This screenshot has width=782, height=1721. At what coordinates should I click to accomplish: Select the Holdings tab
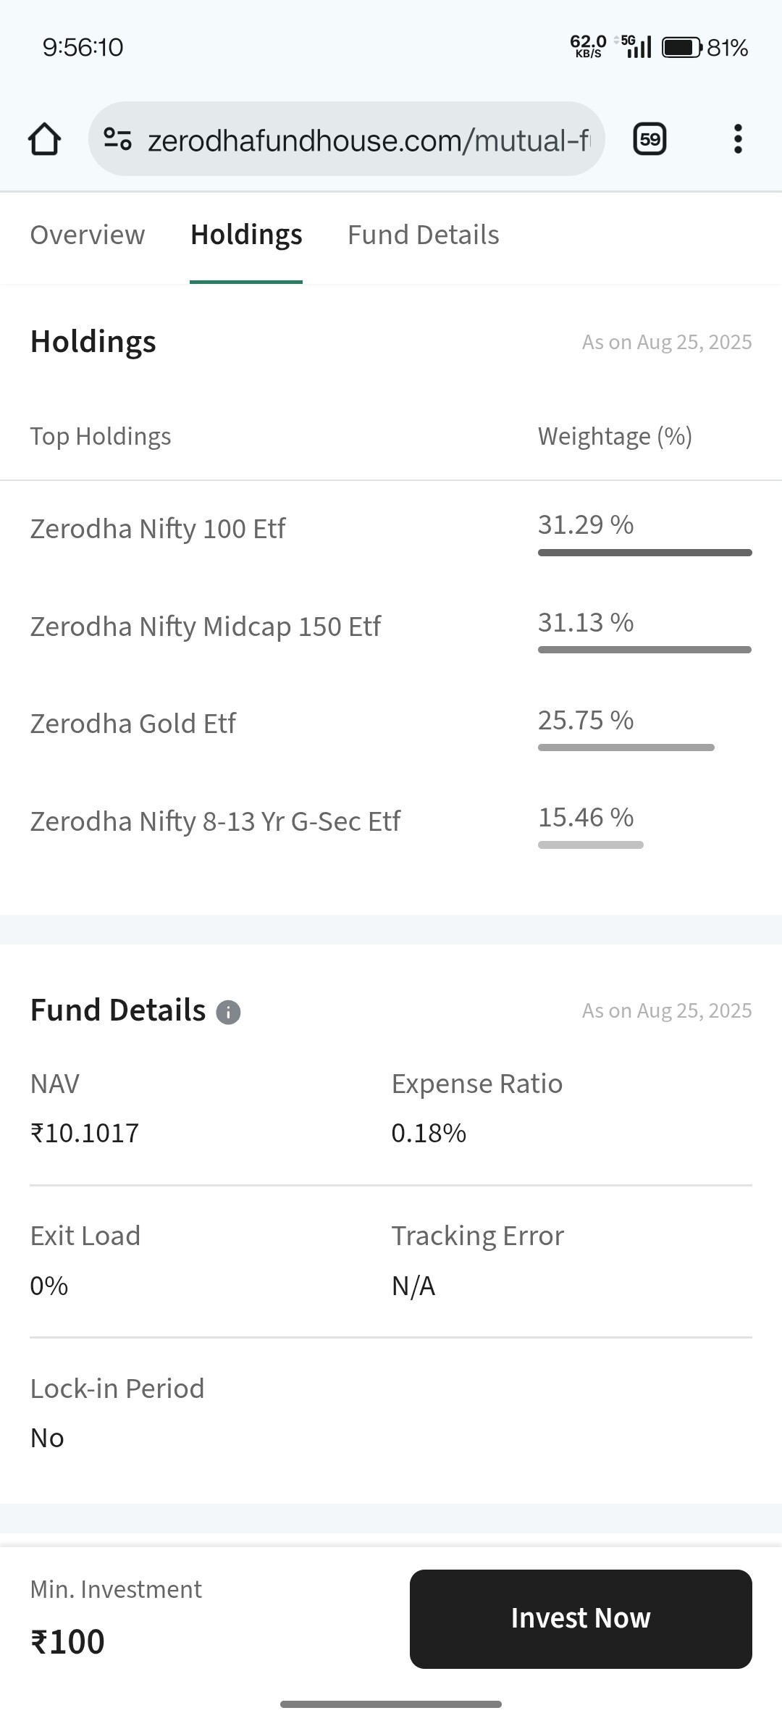click(246, 235)
